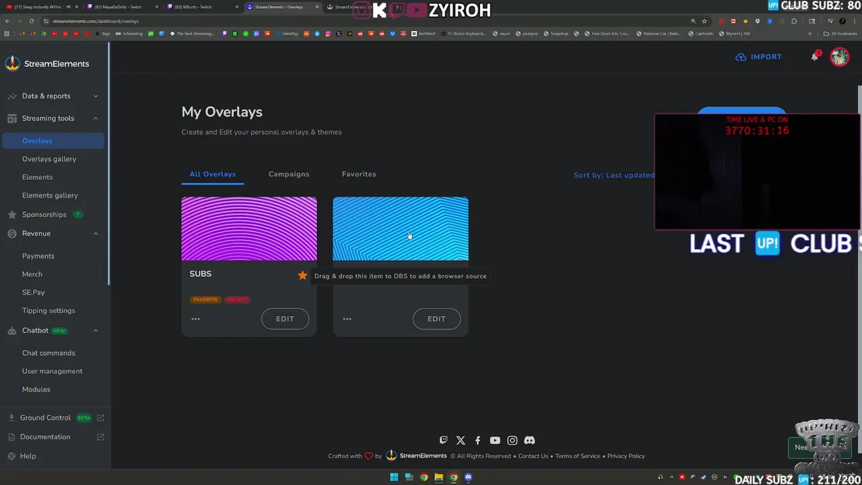
Task: Click the Terms of Service link
Action: [577, 456]
